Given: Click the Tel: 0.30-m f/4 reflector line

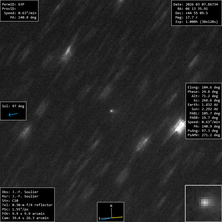Looking at the screenshot, I should click(x=27, y=205).
